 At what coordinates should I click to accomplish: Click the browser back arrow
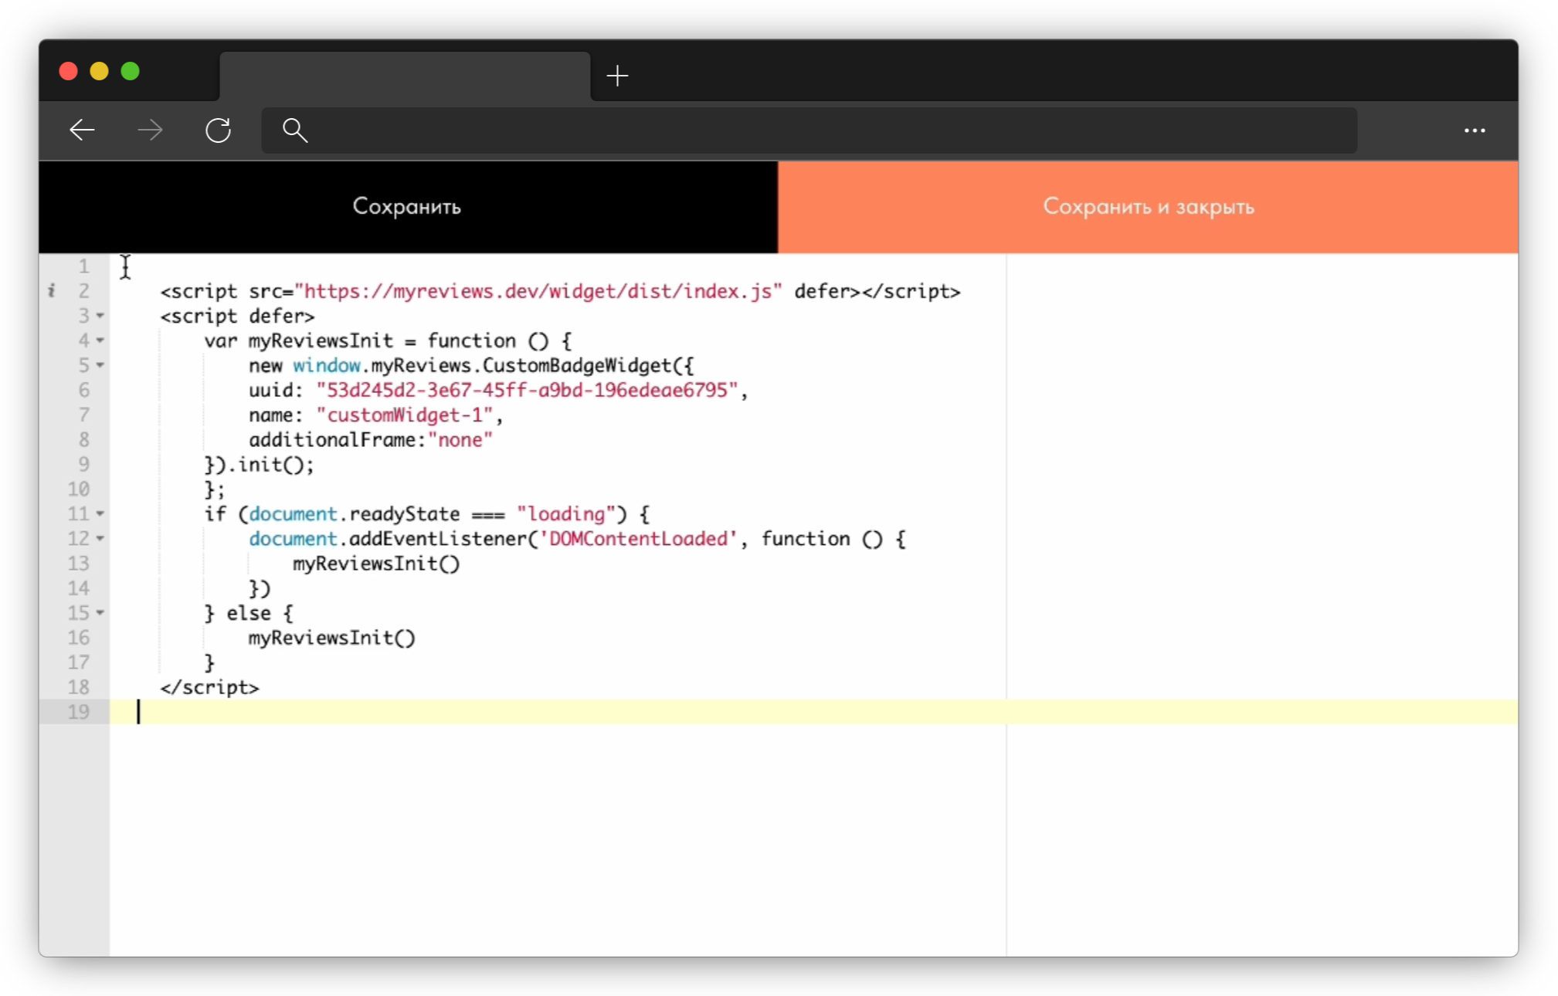(82, 130)
